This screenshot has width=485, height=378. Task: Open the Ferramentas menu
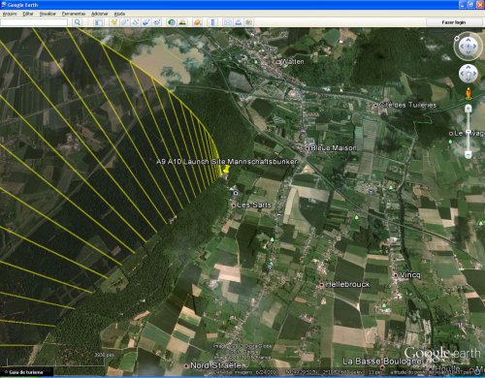tap(74, 14)
